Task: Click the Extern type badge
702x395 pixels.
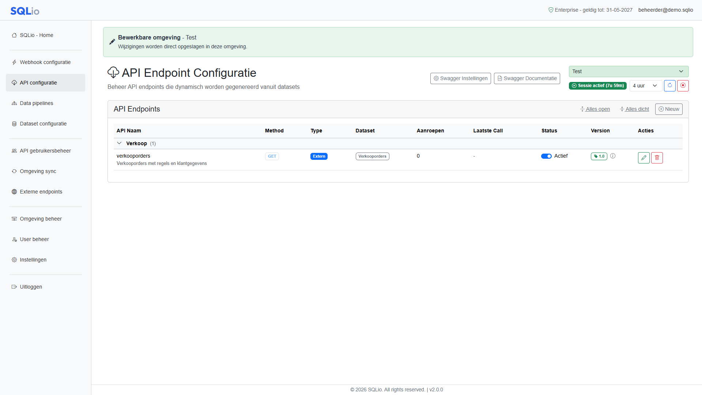Action: 319,156
